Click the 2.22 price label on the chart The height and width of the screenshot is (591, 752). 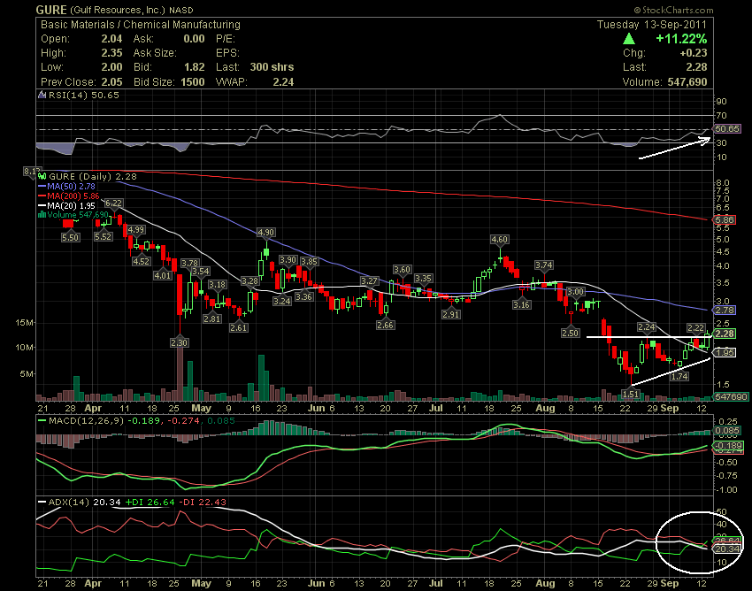[x=695, y=328]
